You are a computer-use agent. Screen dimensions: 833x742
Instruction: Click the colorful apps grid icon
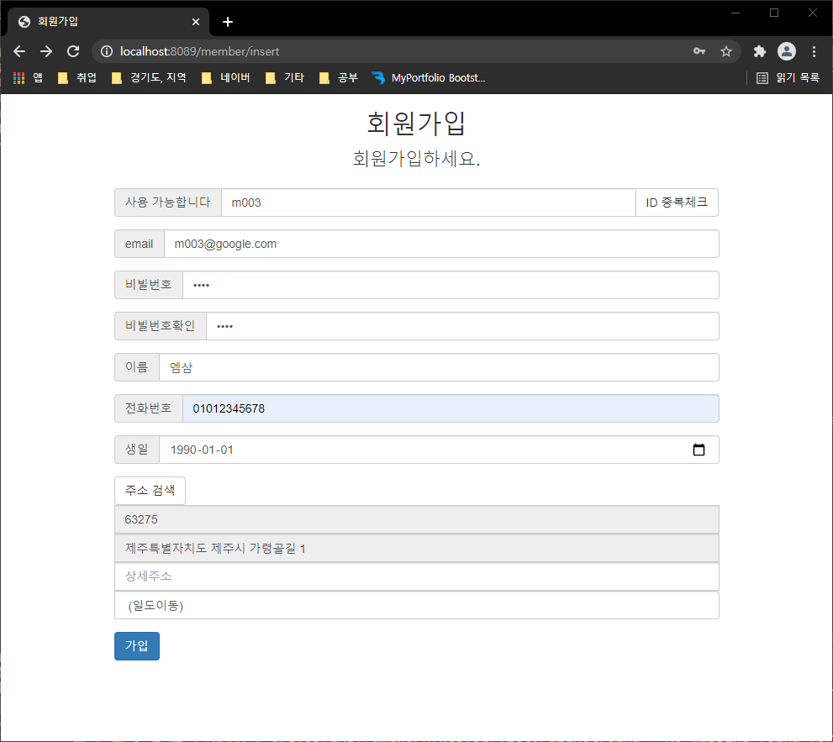tap(18, 77)
